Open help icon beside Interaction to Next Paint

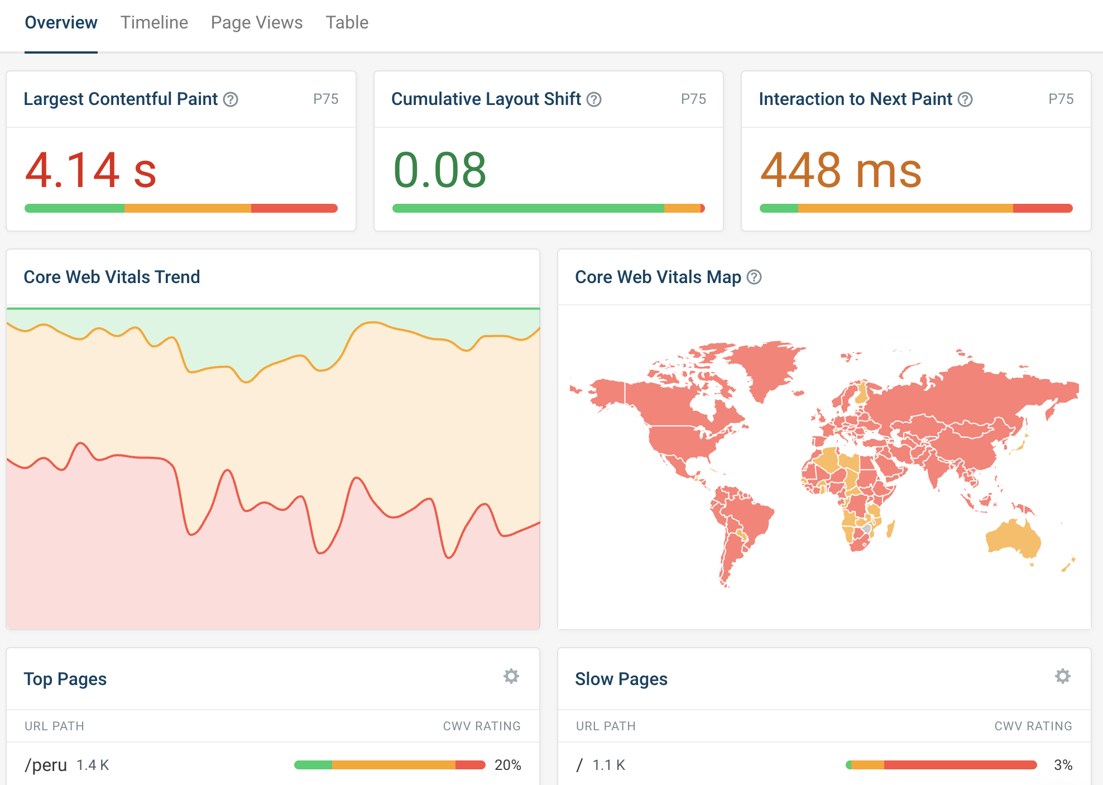(x=965, y=99)
